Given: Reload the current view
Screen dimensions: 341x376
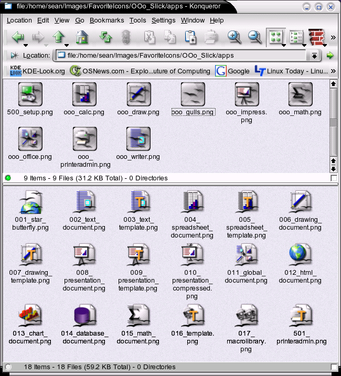Looking at the screenshot, I should [105, 37].
